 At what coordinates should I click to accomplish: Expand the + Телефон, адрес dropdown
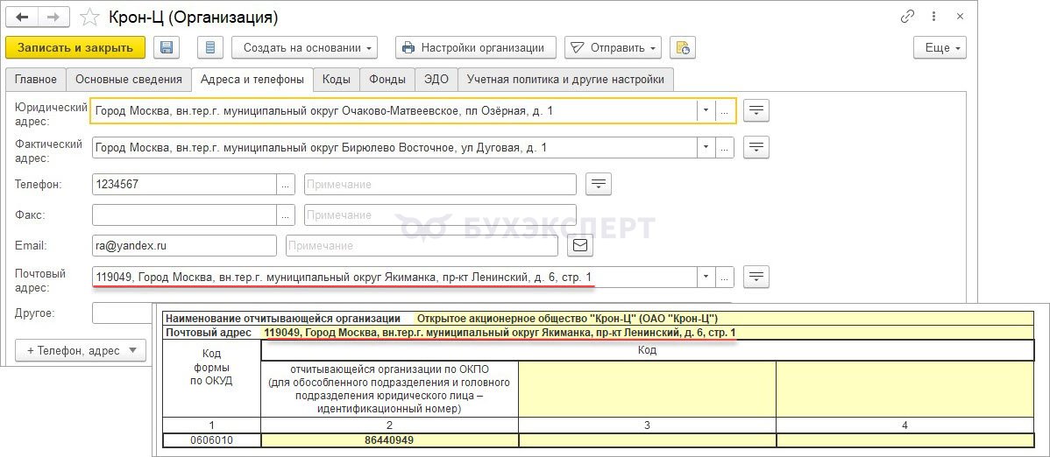click(x=81, y=350)
